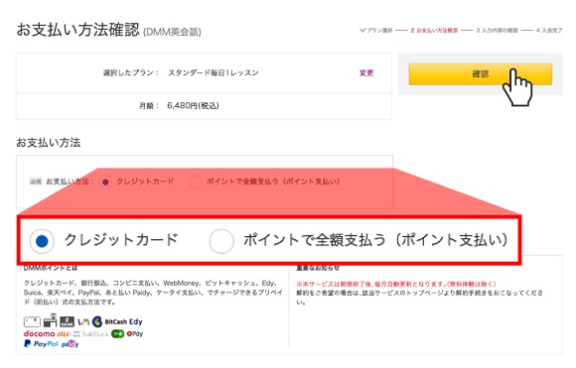Click the プラン選択 step in progress bar

(376, 31)
